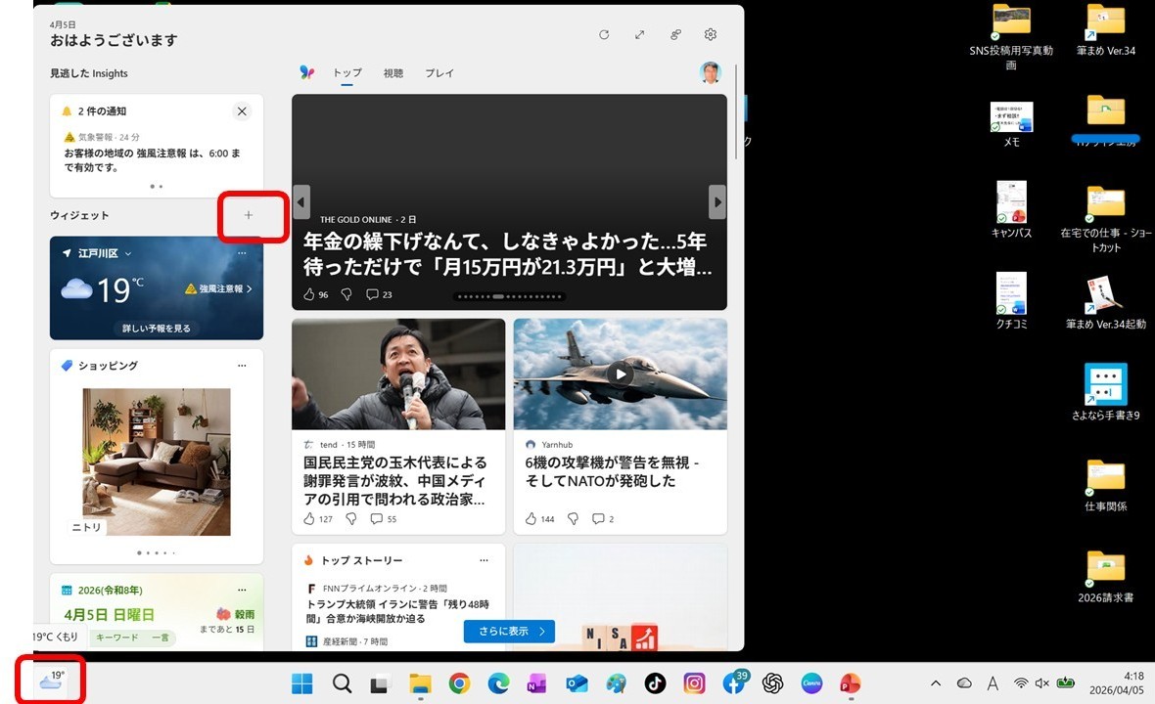Open the ショッピング widget options menu
Viewport: 1155px width, 704px height.
pyautogui.click(x=242, y=366)
